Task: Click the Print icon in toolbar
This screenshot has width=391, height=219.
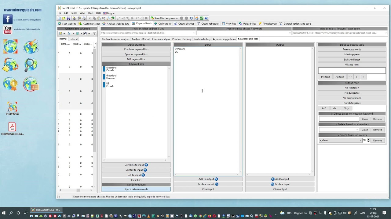Action: [84, 18]
